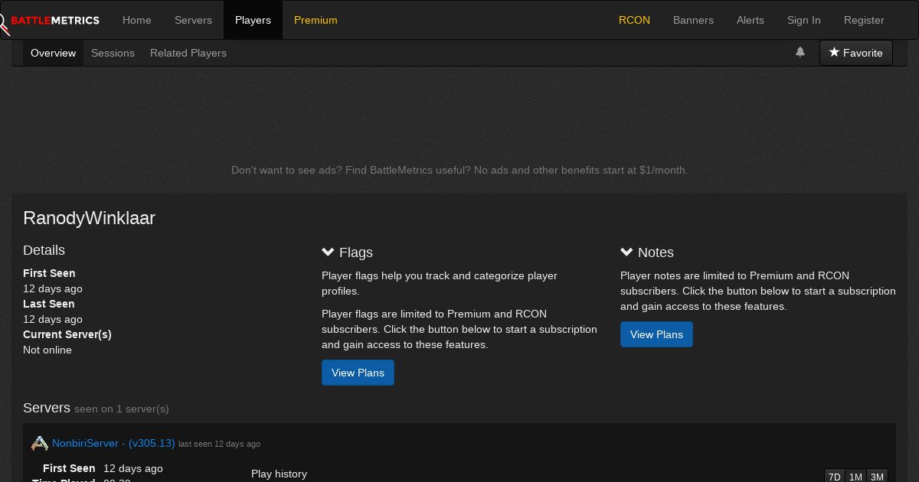919x482 pixels.
Task: Open the Servers menu item
Action: [193, 20]
